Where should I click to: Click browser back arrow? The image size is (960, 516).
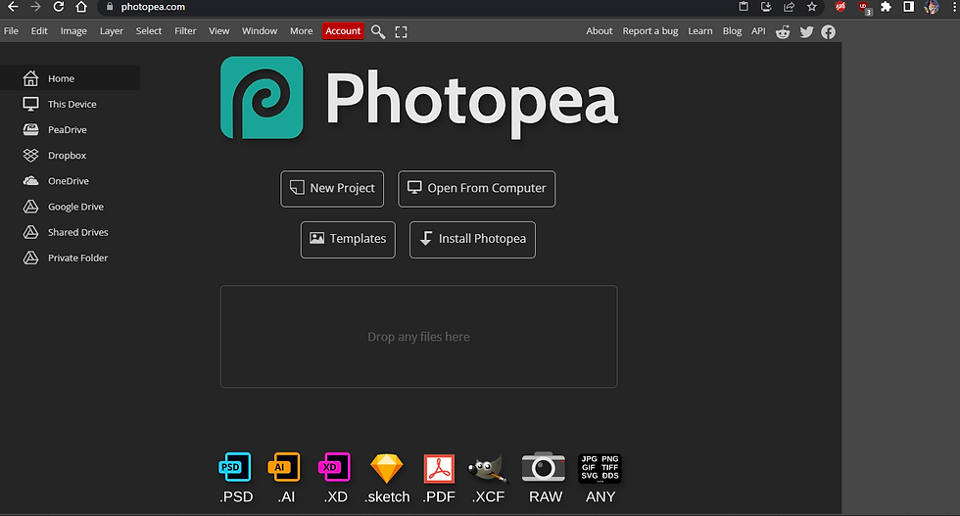coord(13,7)
